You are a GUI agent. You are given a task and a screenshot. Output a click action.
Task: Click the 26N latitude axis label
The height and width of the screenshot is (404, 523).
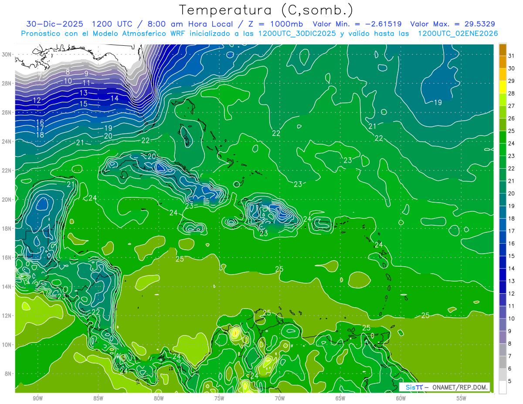coord(7,112)
